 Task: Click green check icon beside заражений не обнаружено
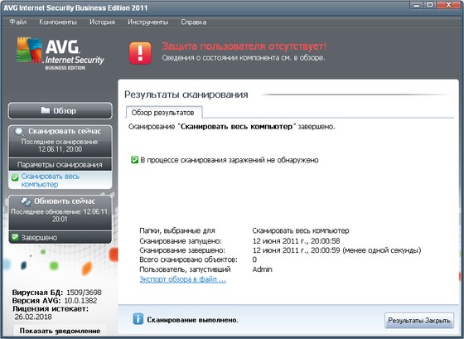click(134, 160)
